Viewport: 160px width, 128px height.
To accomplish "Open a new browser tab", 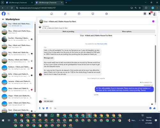I will tap(66, 3).
